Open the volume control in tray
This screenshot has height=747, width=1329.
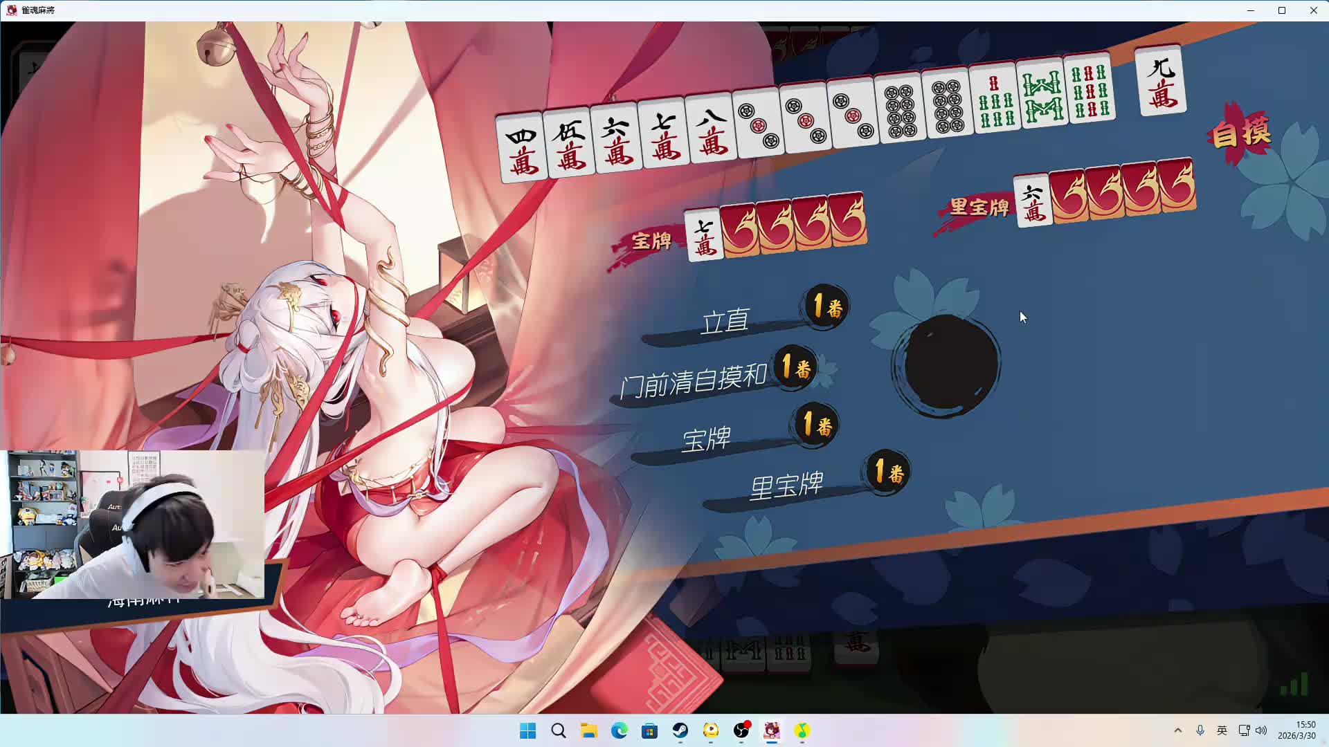point(1261,730)
